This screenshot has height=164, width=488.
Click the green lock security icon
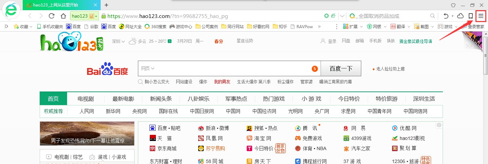pos(104,16)
